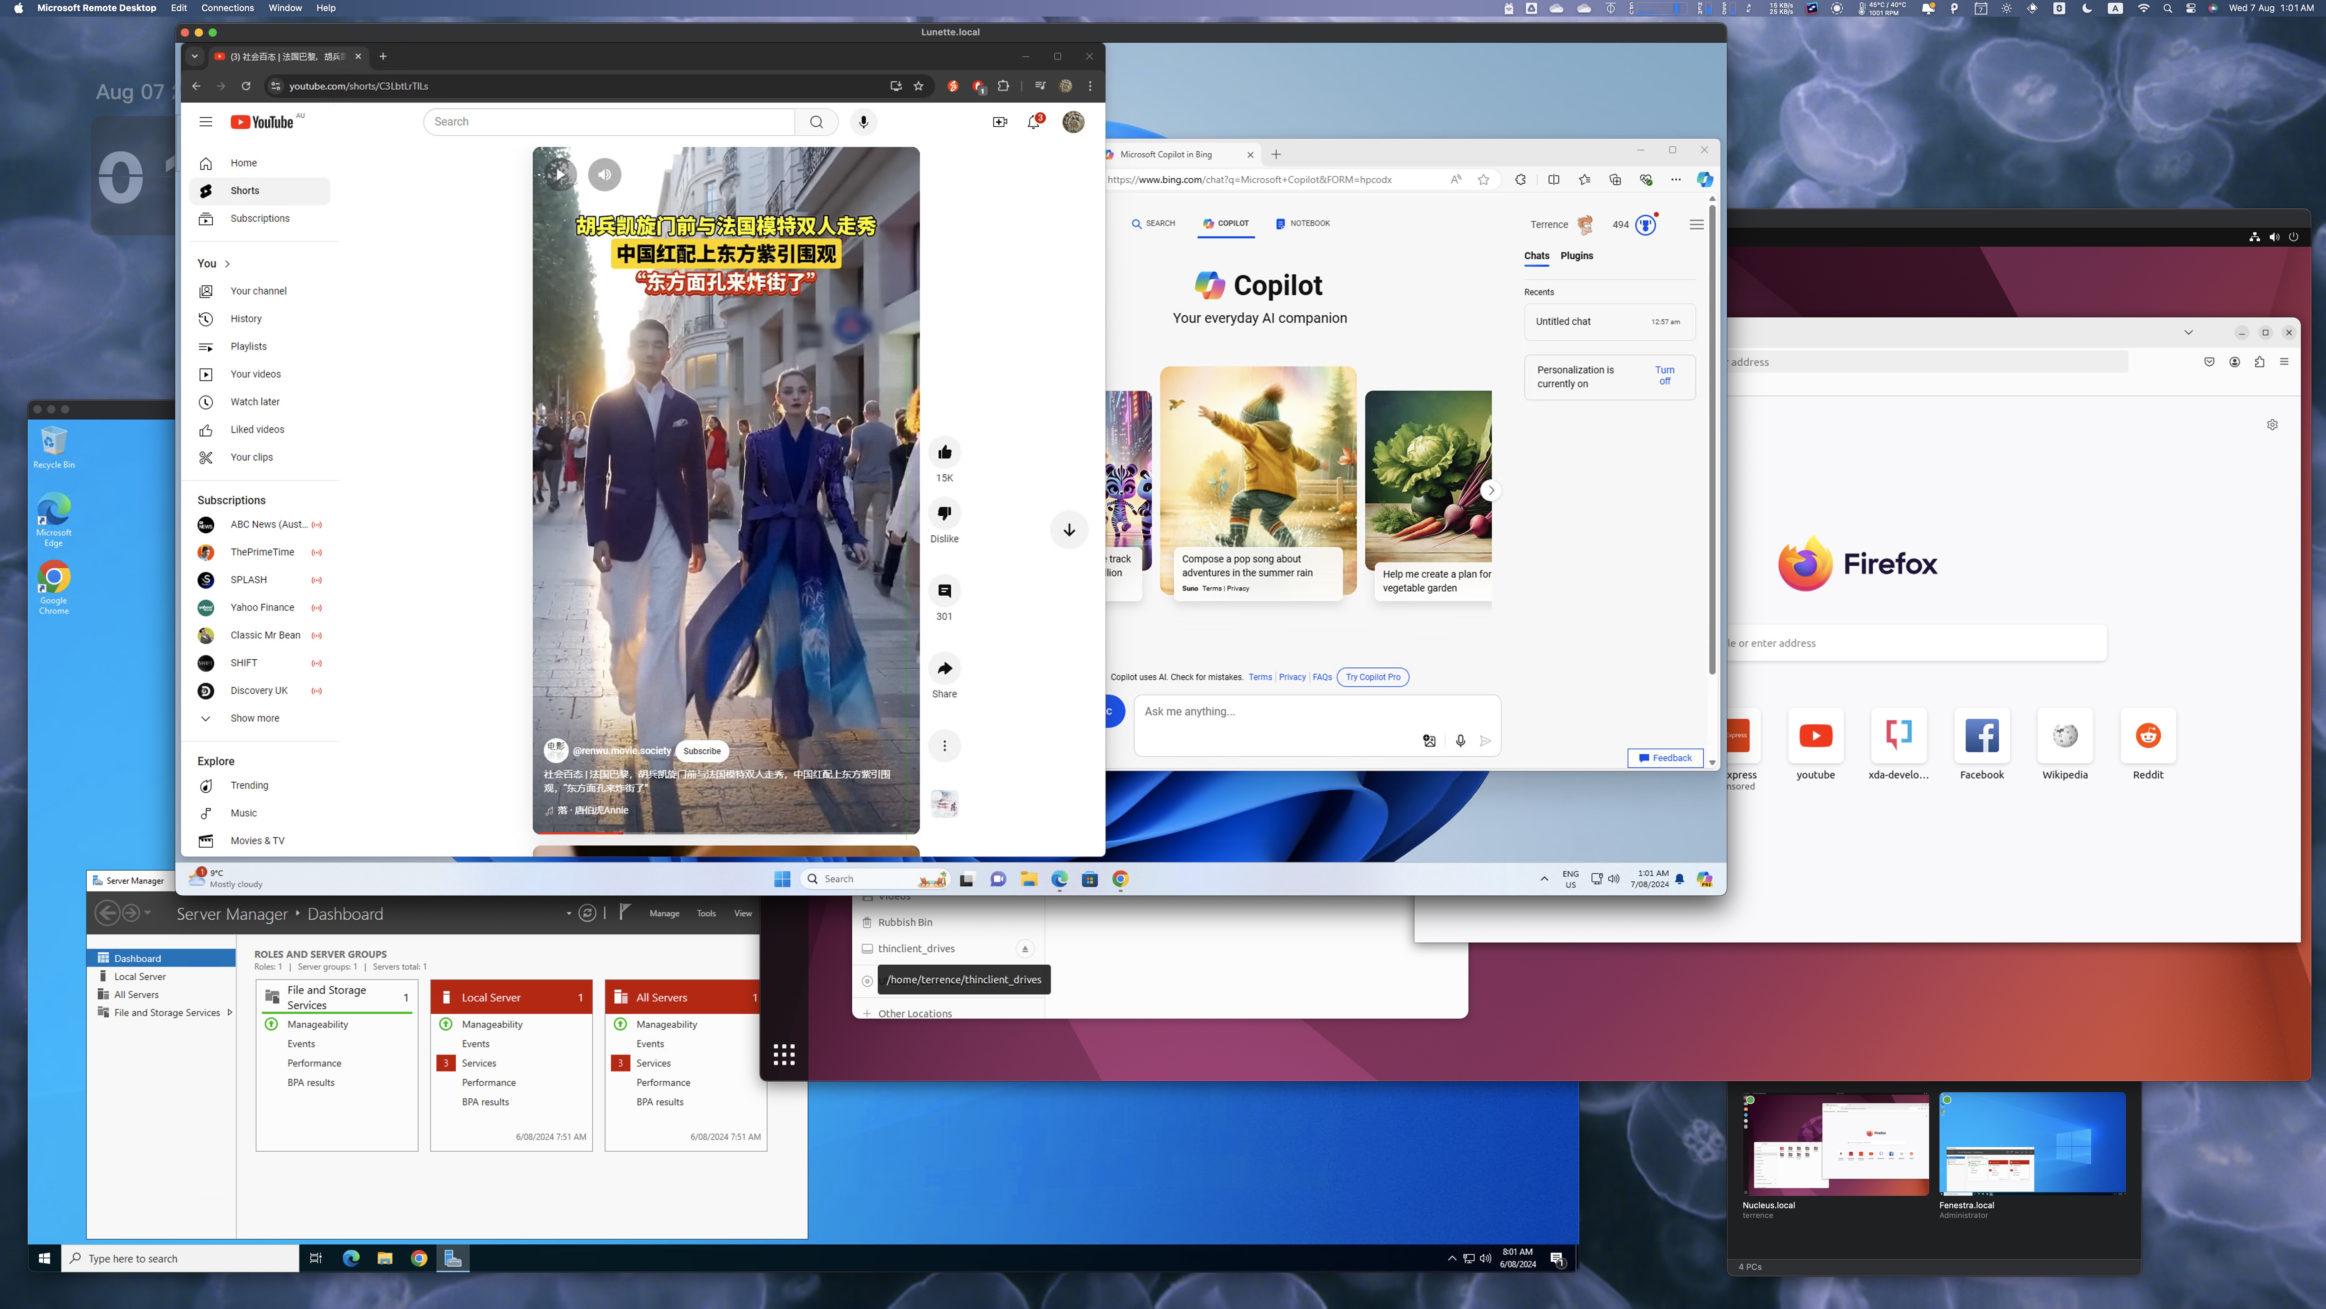Start YouTube voice search microphone
Viewport: 2326px width, 1309px height.
point(863,122)
